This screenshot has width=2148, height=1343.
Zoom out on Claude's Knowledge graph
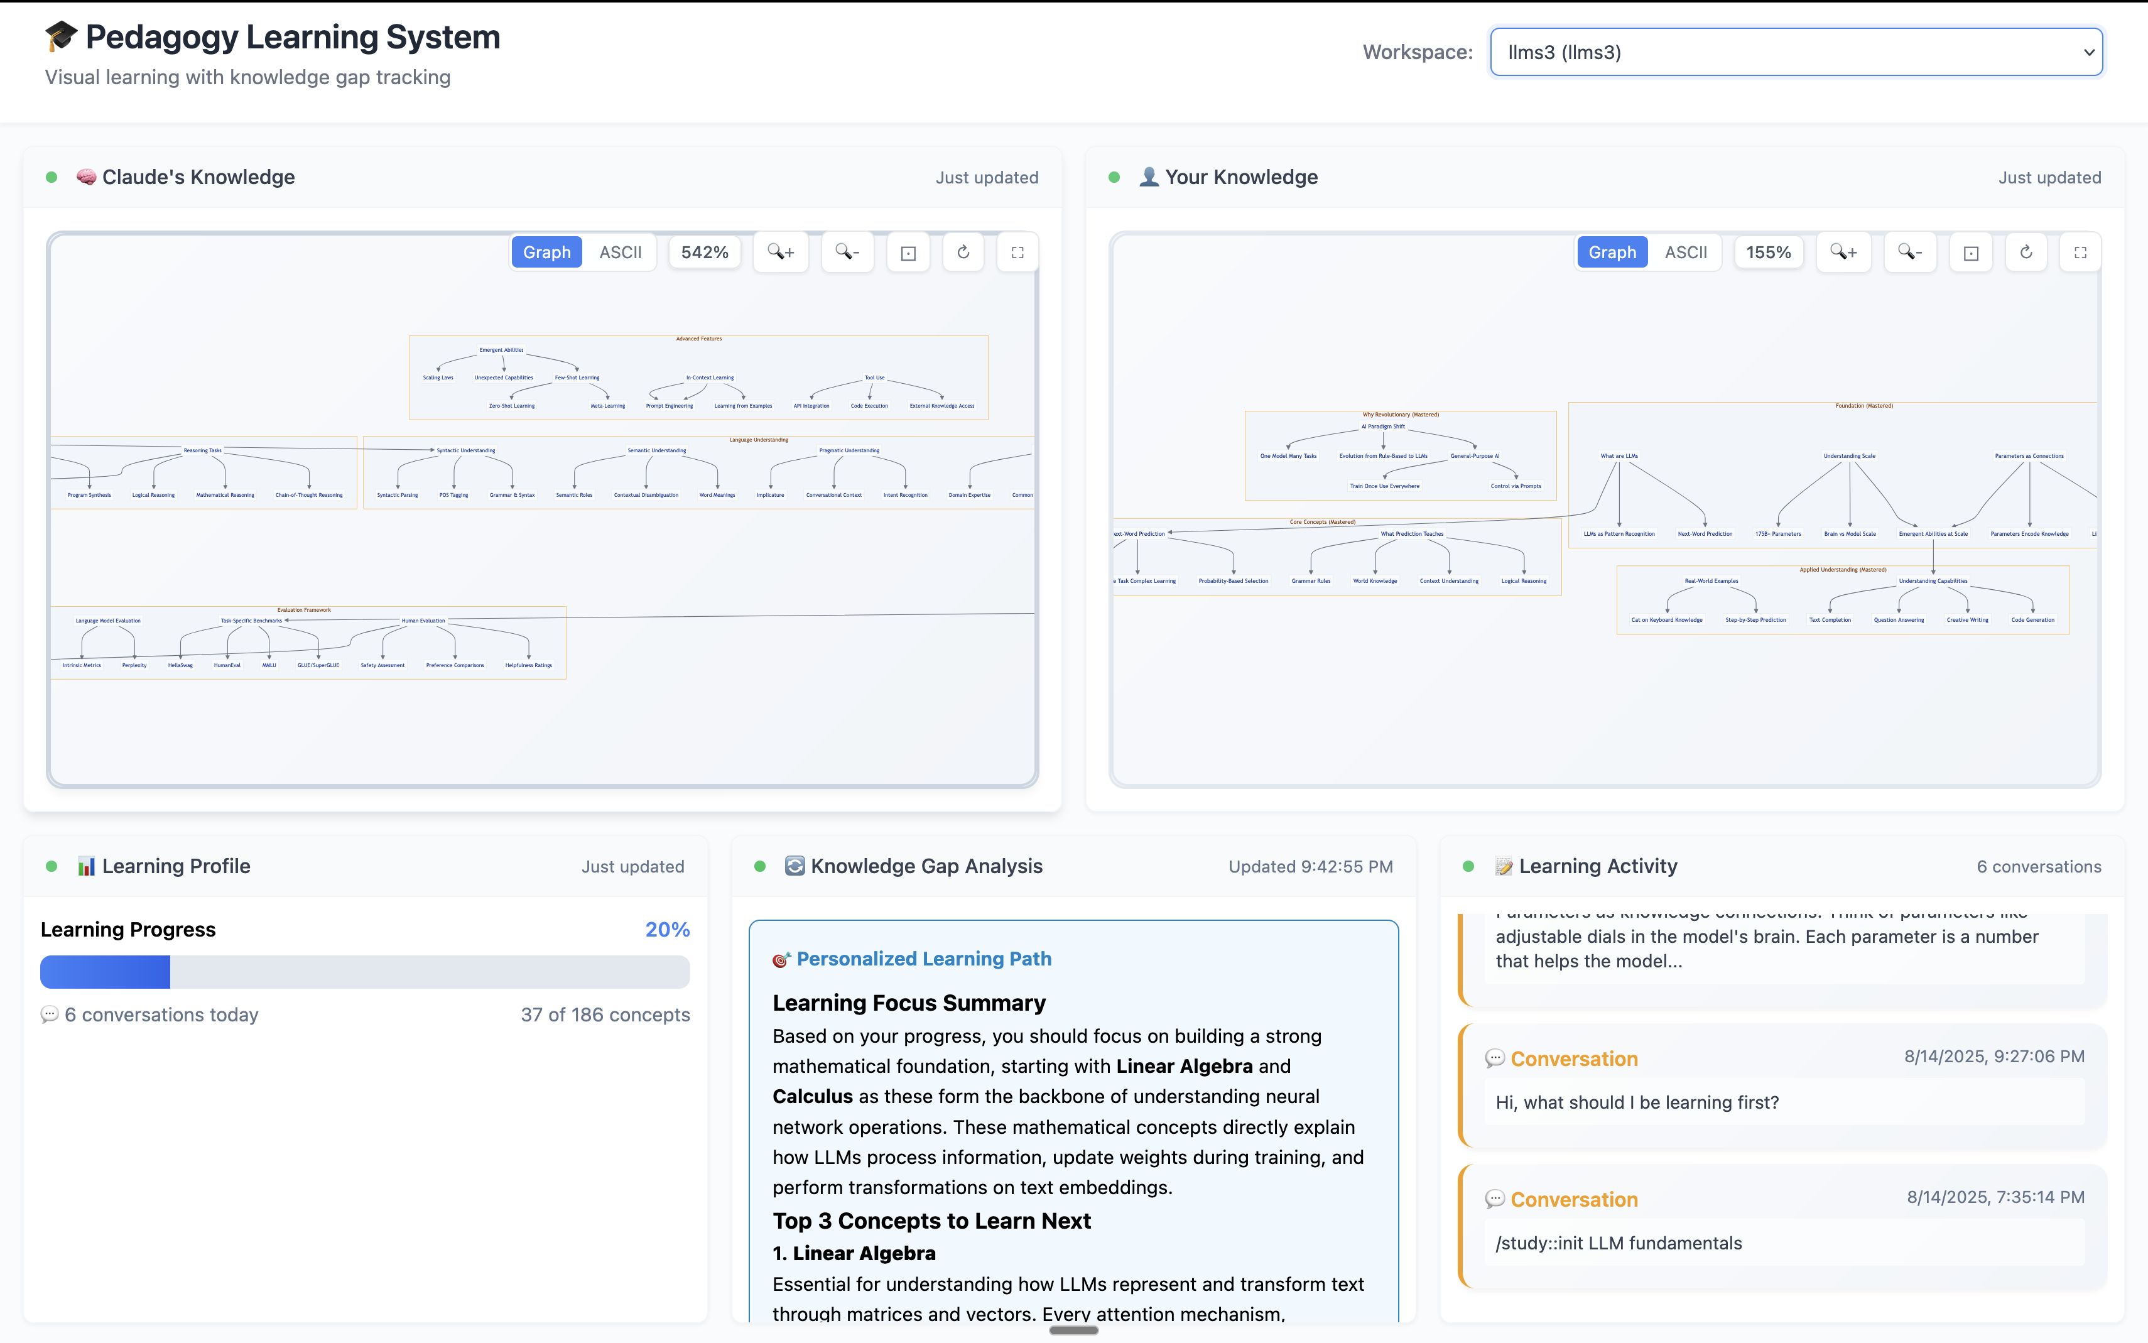pyautogui.click(x=847, y=253)
